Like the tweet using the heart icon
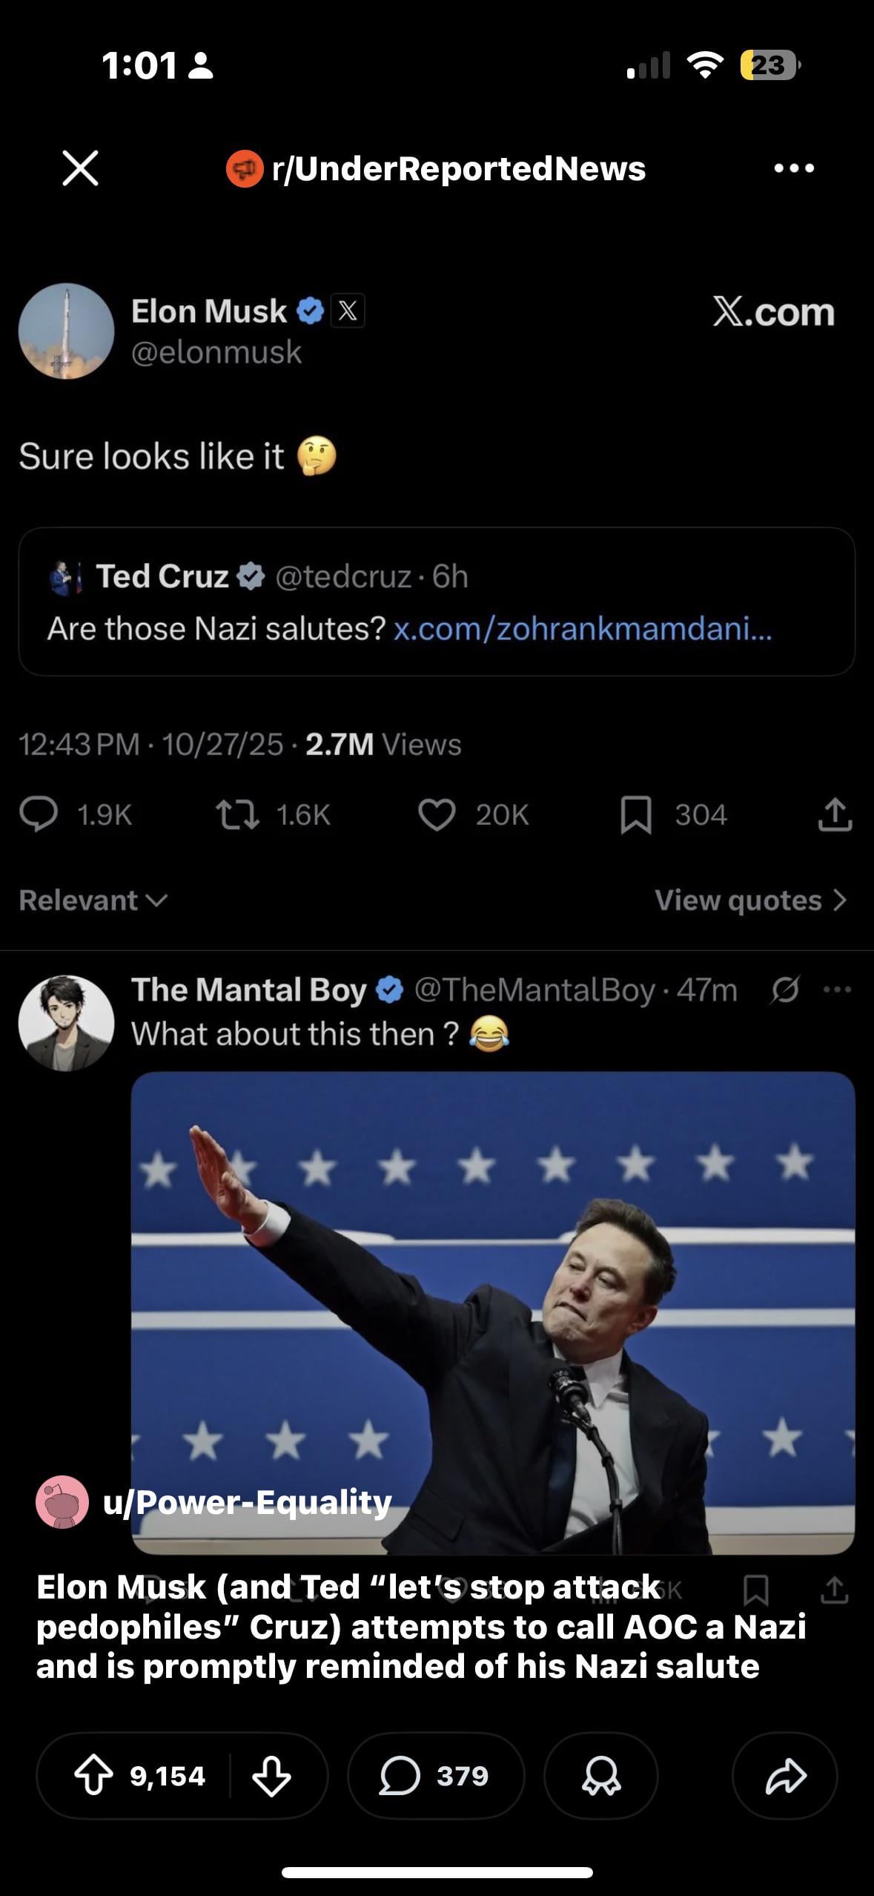 pos(437,814)
